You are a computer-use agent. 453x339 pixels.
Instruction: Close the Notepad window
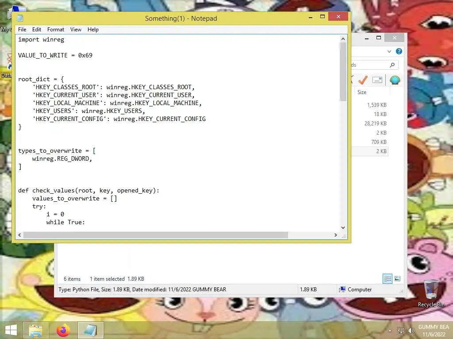point(338,17)
